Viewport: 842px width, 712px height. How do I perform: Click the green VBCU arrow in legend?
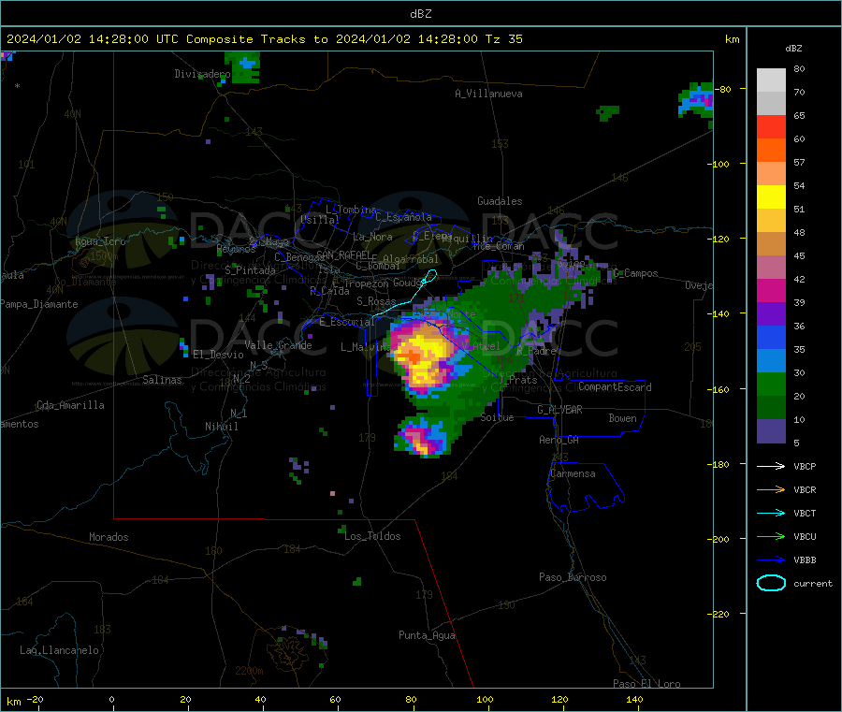771,536
